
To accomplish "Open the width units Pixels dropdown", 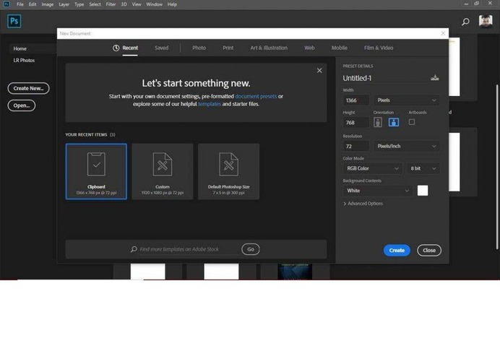I will (x=407, y=100).
